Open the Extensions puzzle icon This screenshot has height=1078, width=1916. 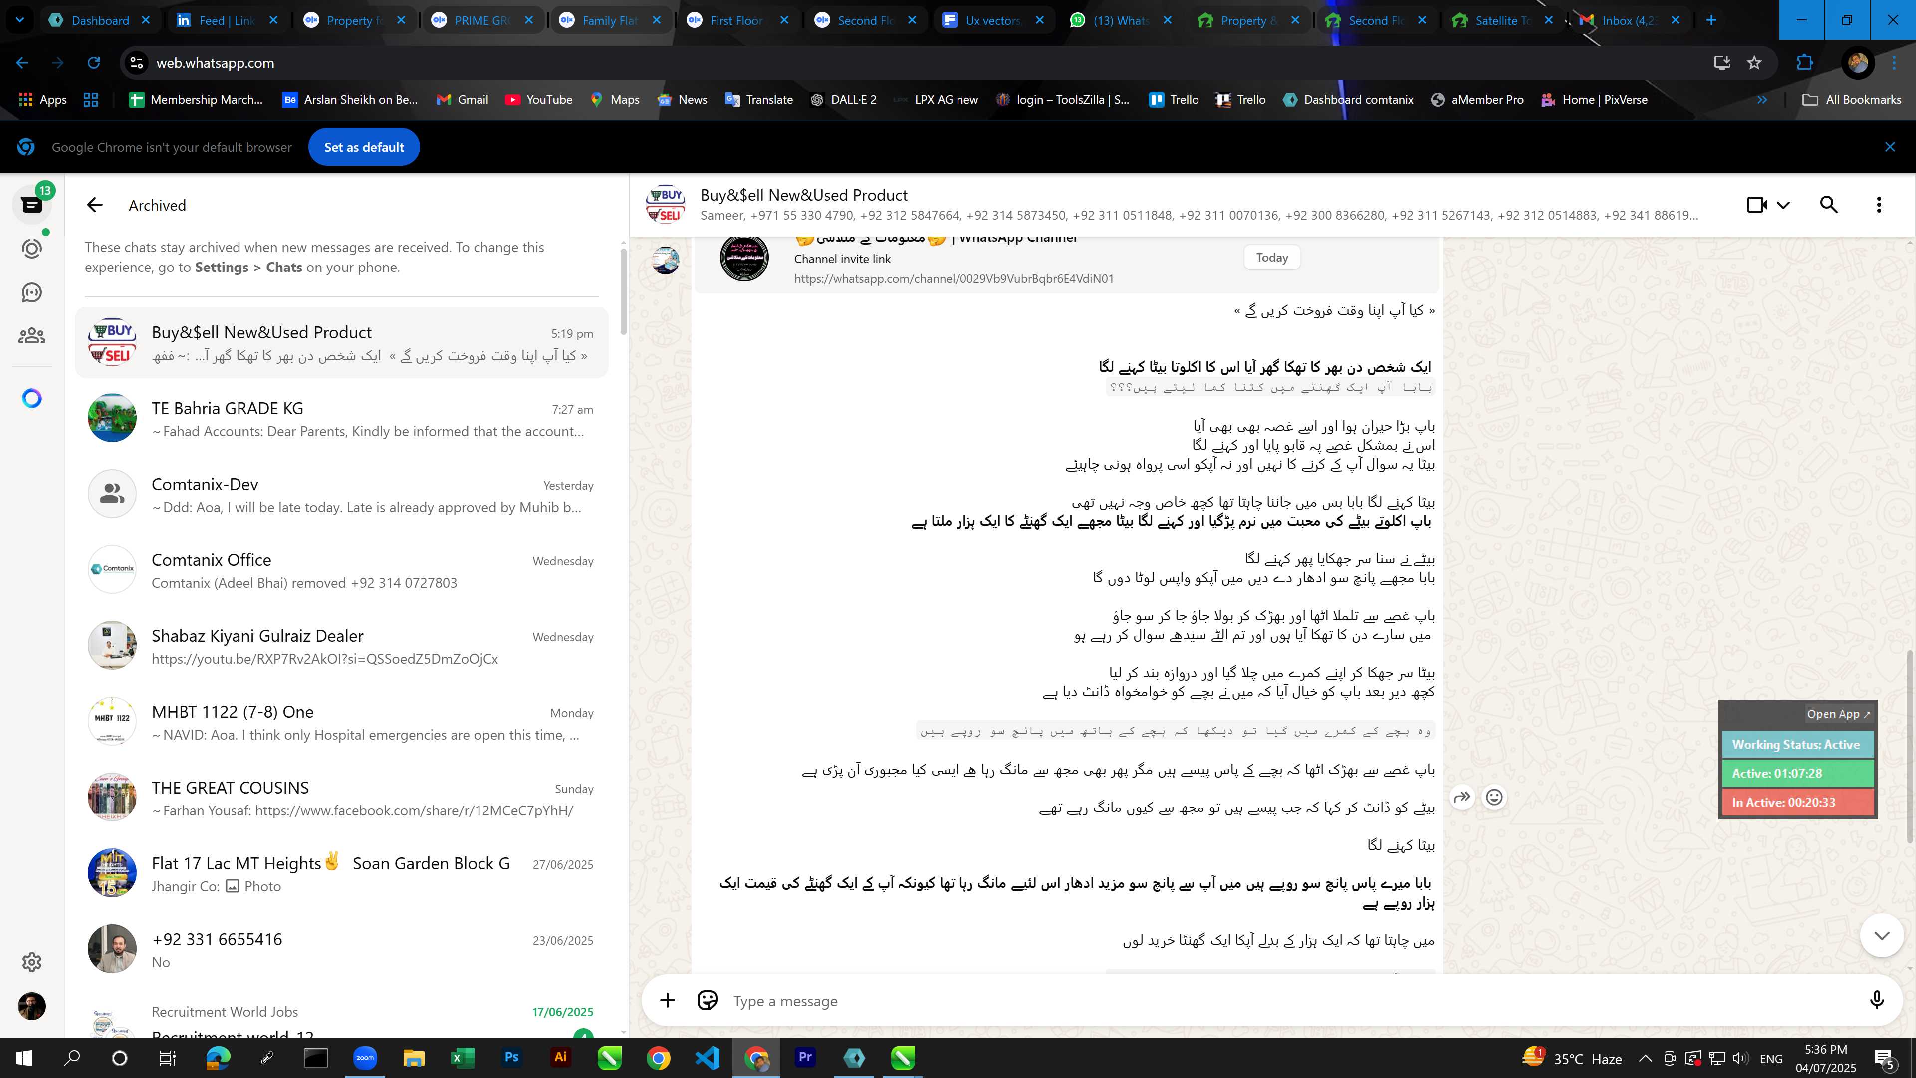pyautogui.click(x=1804, y=63)
